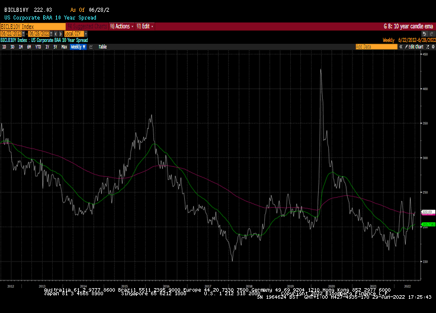
Task: Collapse panel with double-chevron icon
Action: 401,47
